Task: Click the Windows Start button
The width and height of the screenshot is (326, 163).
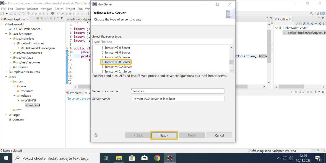Action: coord(6,158)
